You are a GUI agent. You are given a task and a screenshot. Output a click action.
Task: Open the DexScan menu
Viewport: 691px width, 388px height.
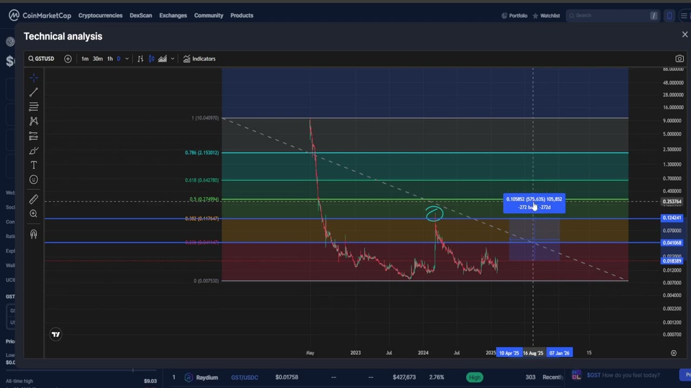pyautogui.click(x=141, y=16)
